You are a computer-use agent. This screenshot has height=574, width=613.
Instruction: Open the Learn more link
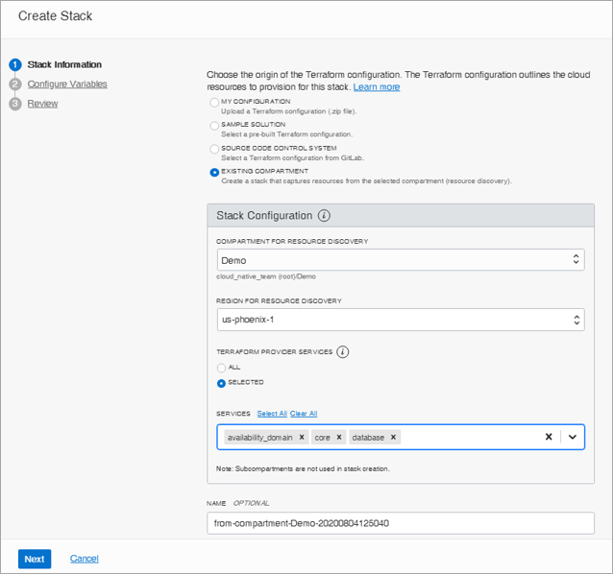[x=377, y=86]
